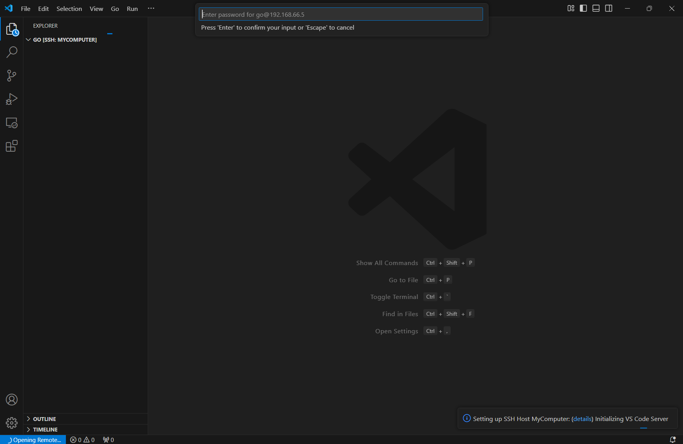Open the View menu
The width and height of the screenshot is (683, 444).
[96, 9]
